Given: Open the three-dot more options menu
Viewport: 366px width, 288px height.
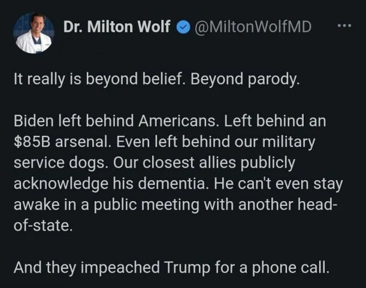Looking at the screenshot, I should (x=344, y=26).
